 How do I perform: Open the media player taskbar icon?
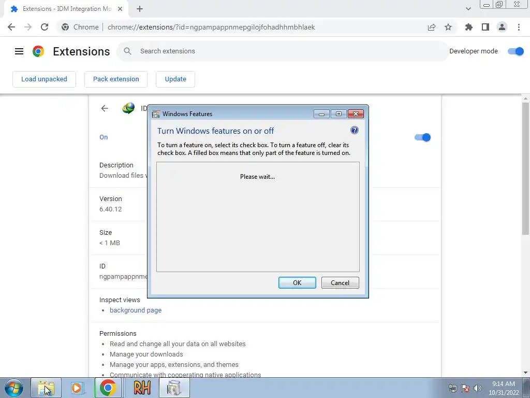pyautogui.click(x=77, y=388)
